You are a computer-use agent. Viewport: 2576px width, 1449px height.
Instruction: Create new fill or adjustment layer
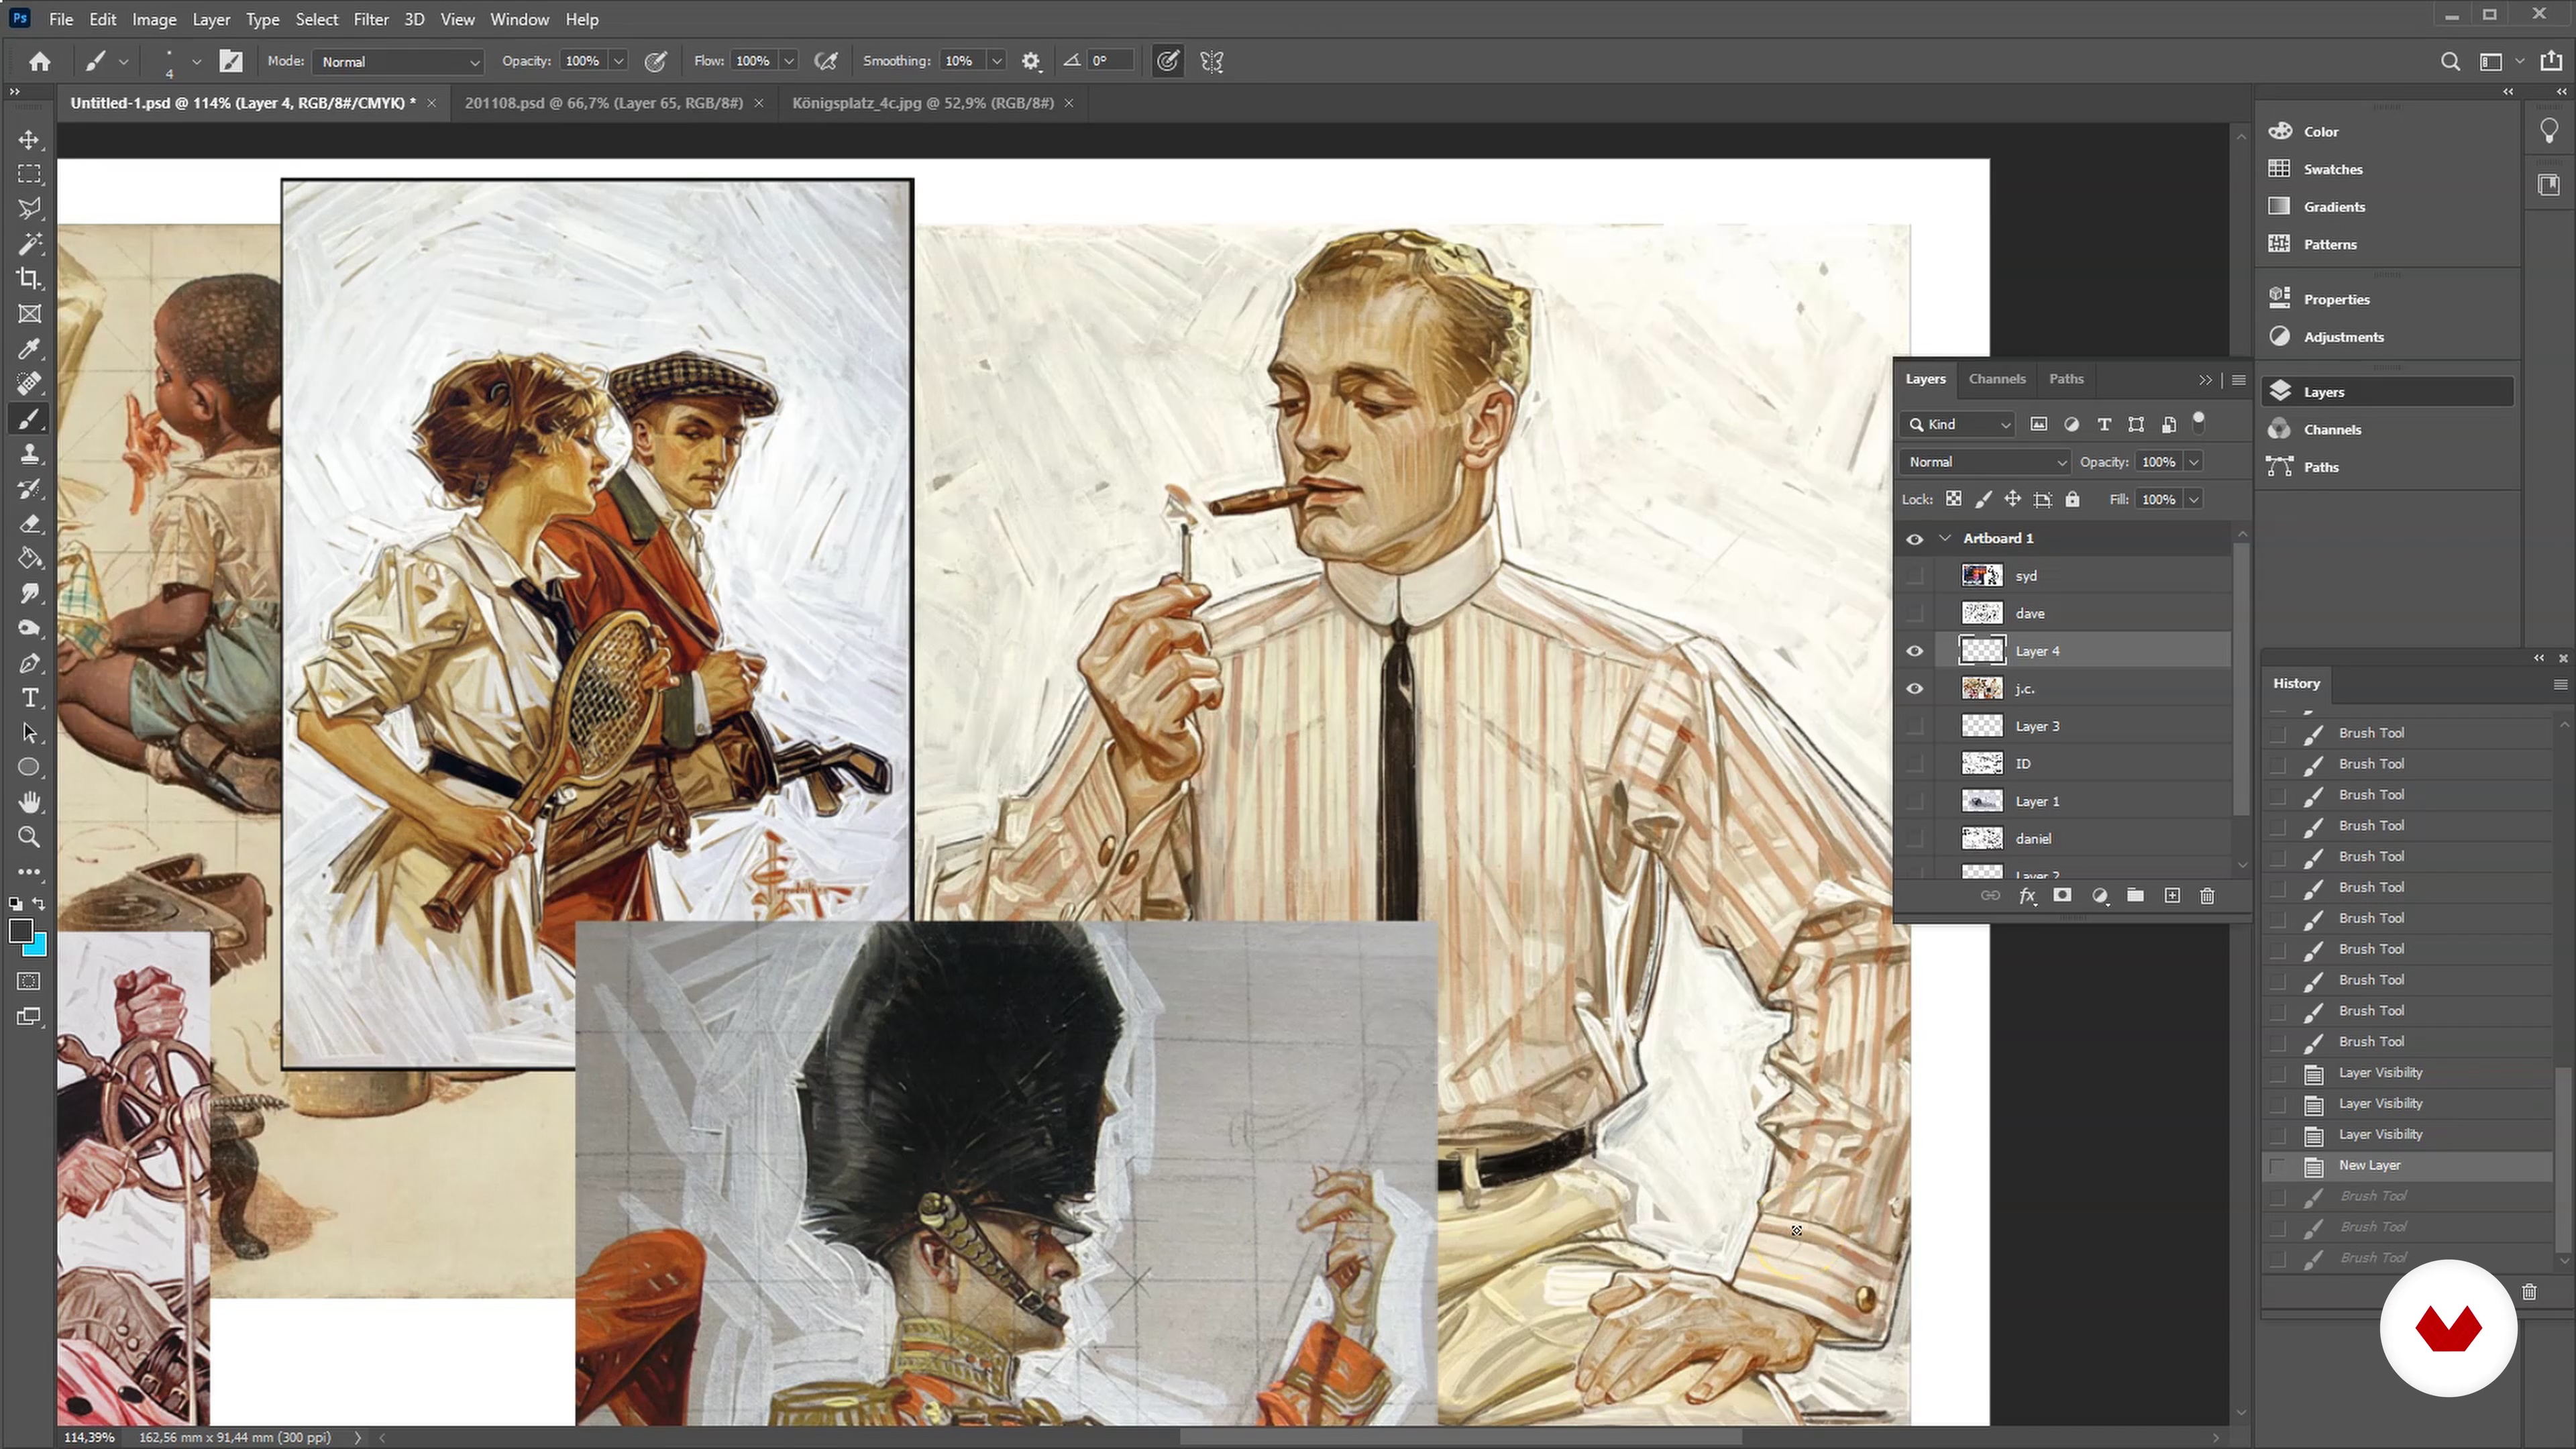tap(2100, 896)
